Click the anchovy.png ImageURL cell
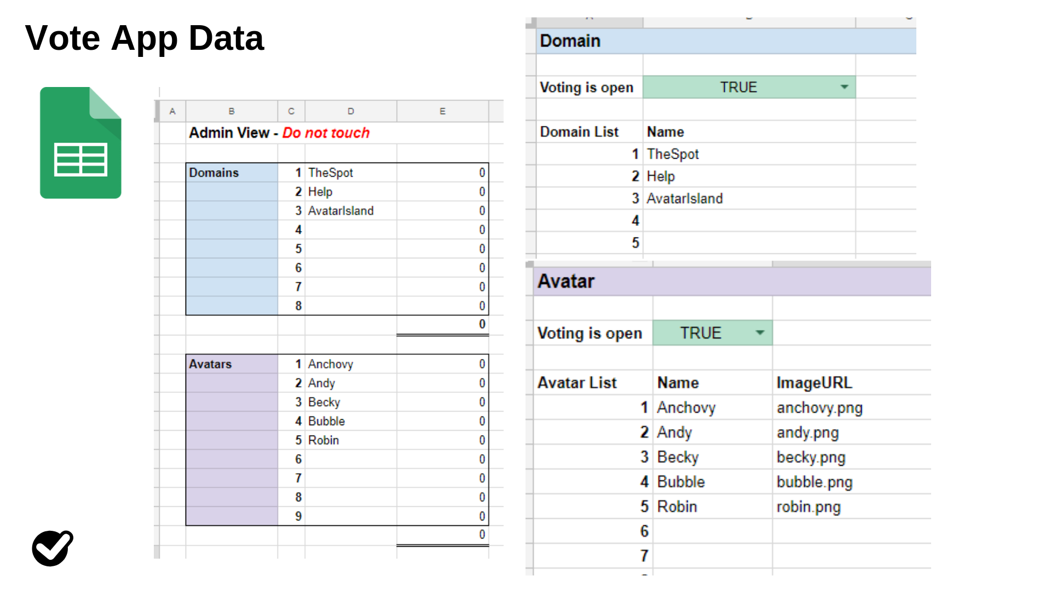Viewport: 1051px width, 591px height. [x=819, y=408]
